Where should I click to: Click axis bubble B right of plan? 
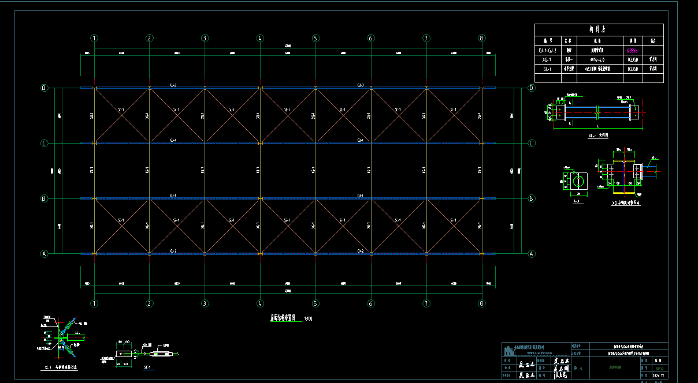pyautogui.click(x=532, y=198)
